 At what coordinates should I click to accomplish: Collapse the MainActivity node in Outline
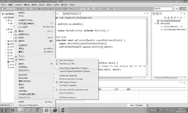(155, 24)
